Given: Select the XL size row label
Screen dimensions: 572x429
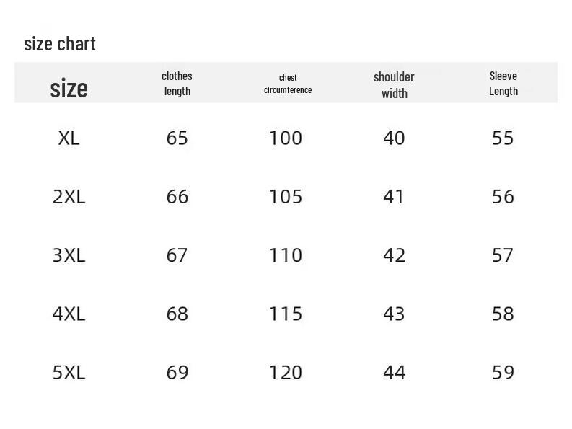Looking at the screenshot, I should pyautogui.click(x=69, y=138).
